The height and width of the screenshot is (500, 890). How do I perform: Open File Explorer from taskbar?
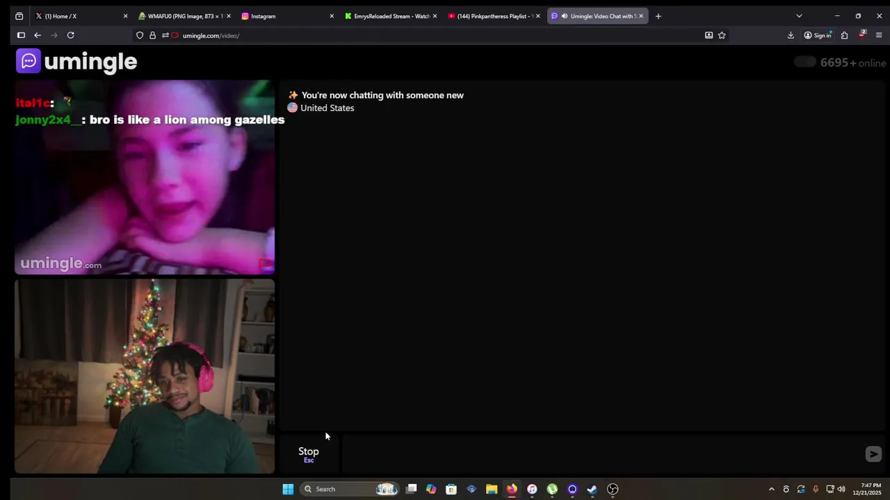(x=492, y=489)
